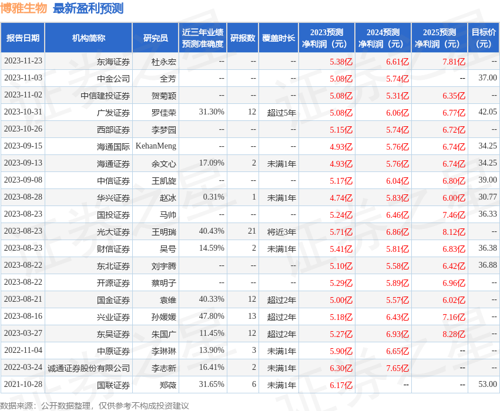Screen dimensions: 500x411
Task: Select the 研报数 column header
Action: [243, 38]
